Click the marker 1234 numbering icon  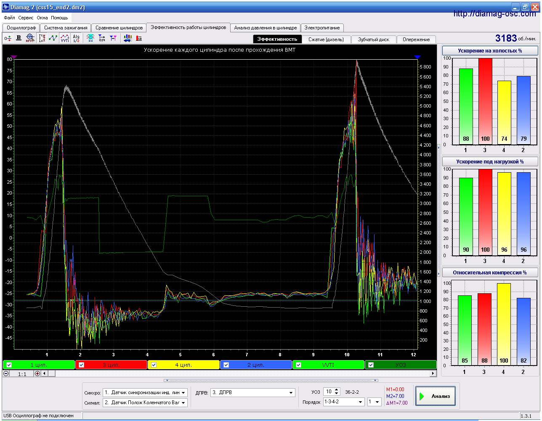click(102, 38)
